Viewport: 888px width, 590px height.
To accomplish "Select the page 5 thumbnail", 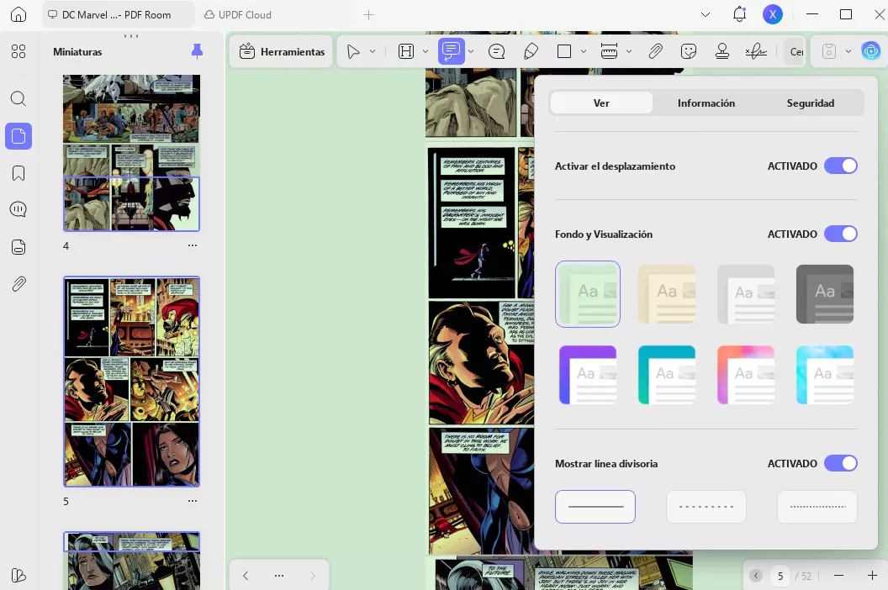I will [x=132, y=382].
